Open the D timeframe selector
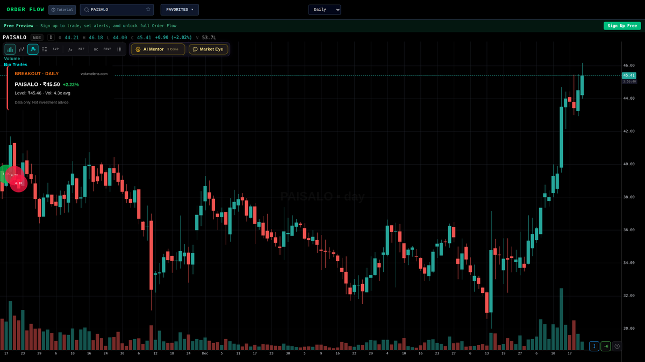This screenshot has height=362, width=645. point(51,37)
